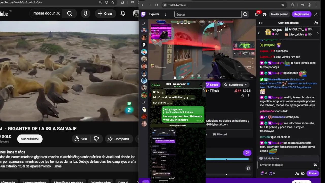Open Bits icon below chat input
Image resolution: width=325 pixels, height=183 pixels.
click(x=262, y=173)
